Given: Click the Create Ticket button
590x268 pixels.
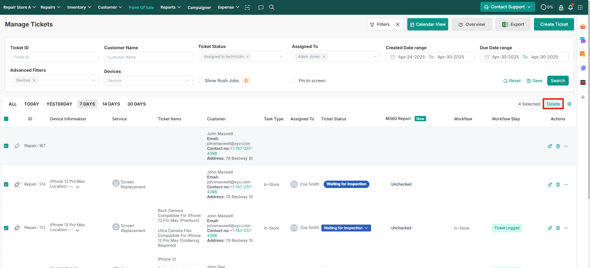Looking at the screenshot, I should (x=554, y=24).
